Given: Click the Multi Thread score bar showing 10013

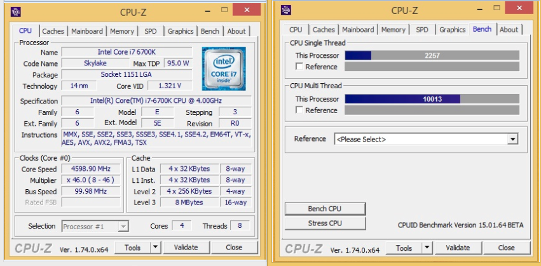Looking at the screenshot, I should point(432,99).
